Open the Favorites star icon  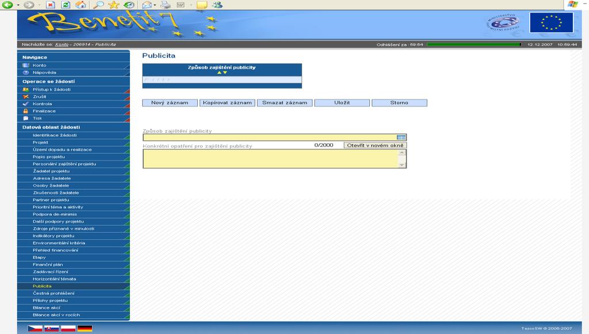coord(113,5)
